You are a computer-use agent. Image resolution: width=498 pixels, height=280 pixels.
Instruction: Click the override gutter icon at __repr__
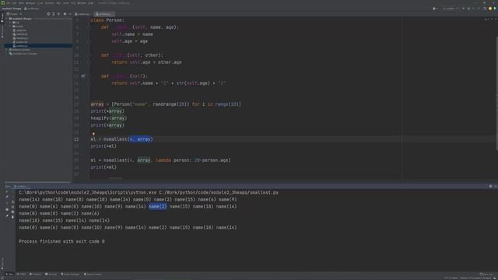pyautogui.click(x=83, y=76)
